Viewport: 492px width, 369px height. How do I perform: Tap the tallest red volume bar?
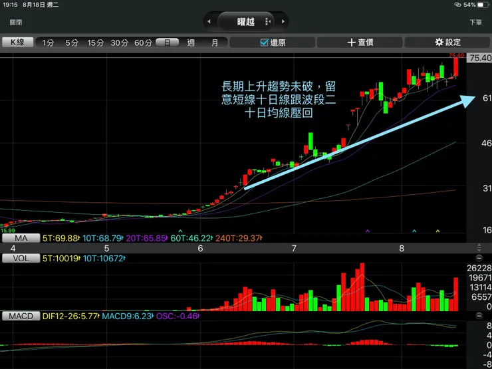pos(362,287)
